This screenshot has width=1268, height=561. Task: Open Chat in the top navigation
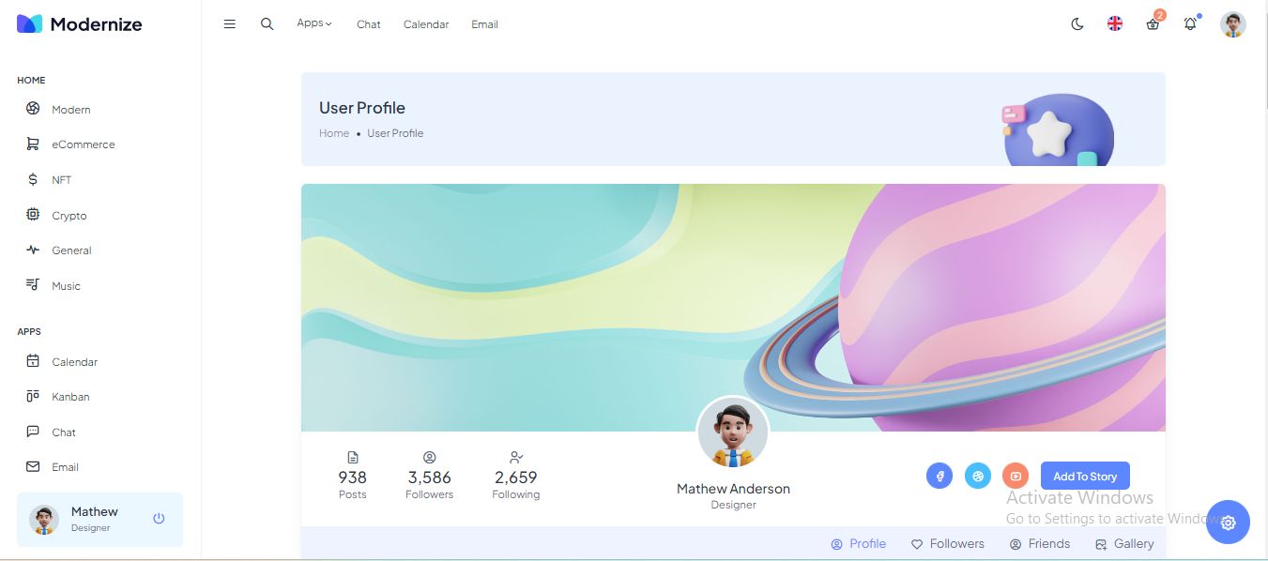(x=369, y=24)
